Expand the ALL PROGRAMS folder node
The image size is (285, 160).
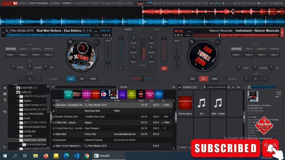coord(18,114)
